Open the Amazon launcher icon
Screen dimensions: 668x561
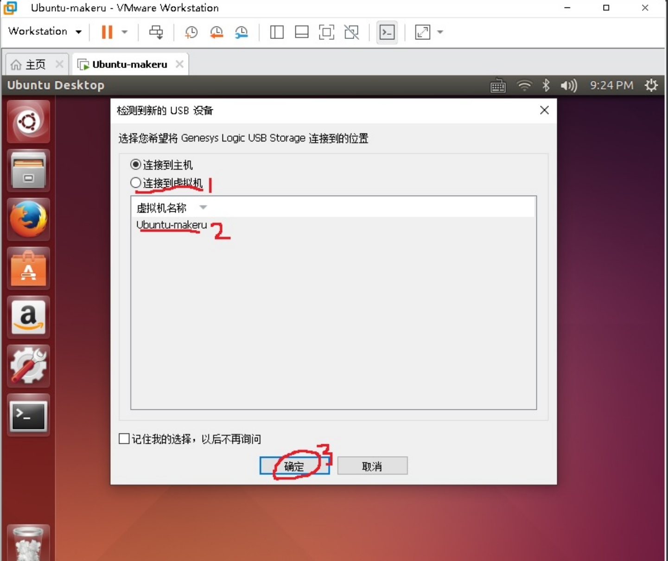click(x=29, y=317)
